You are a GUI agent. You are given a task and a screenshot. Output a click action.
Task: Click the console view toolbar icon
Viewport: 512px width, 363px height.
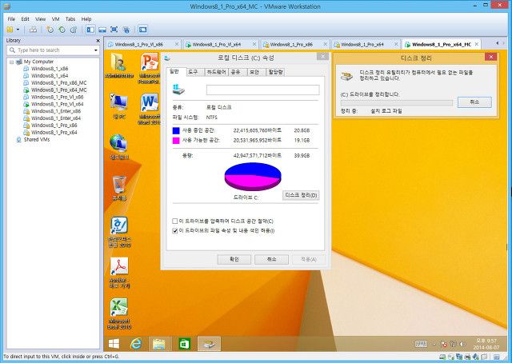pyautogui.click(x=142, y=30)
